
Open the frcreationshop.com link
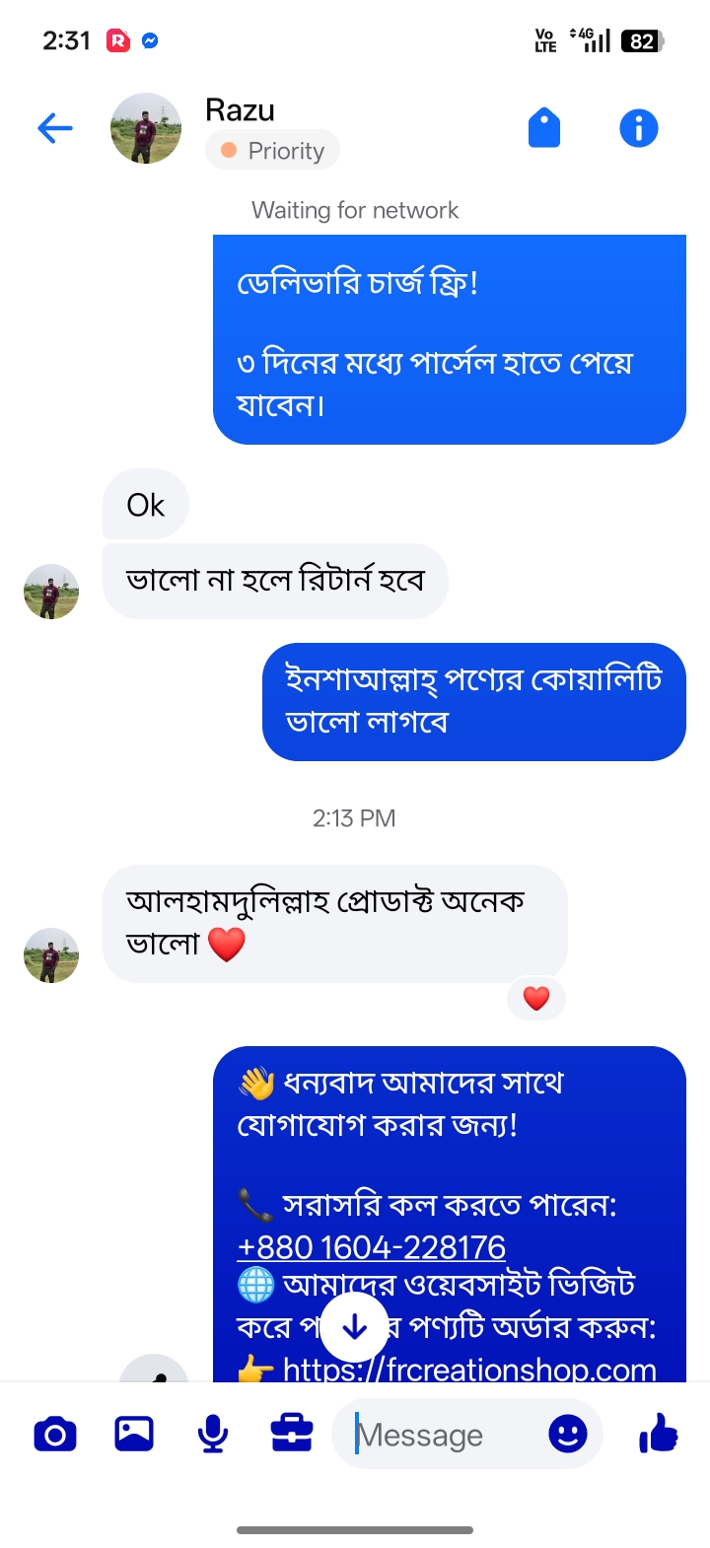(x=469, y=1369)
